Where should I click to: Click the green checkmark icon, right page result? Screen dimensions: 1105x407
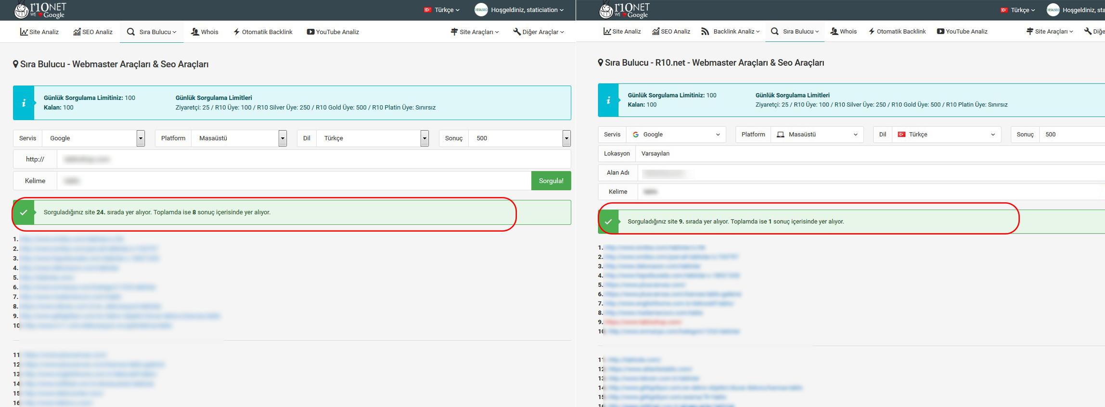608,222
